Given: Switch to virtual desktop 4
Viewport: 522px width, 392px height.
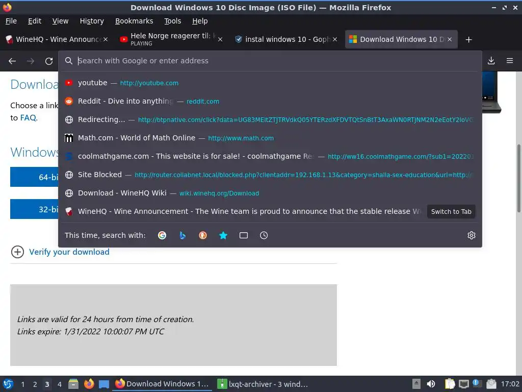Looking at the screenshot, I should [60, 384].
